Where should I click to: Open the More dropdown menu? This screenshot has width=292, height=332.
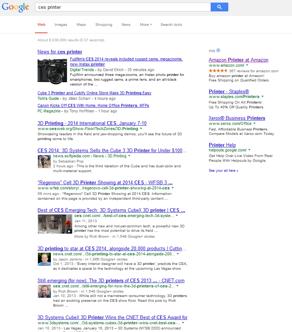coord(146,25)
